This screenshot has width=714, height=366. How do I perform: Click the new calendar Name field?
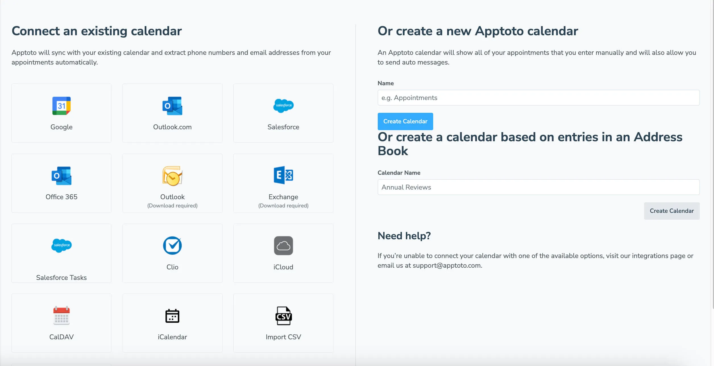(x=538, y=97)
